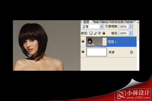The height and width of the screenshot is (101, 152).
Task: Open the 历史记录 tab
Action: click(117, 22)
